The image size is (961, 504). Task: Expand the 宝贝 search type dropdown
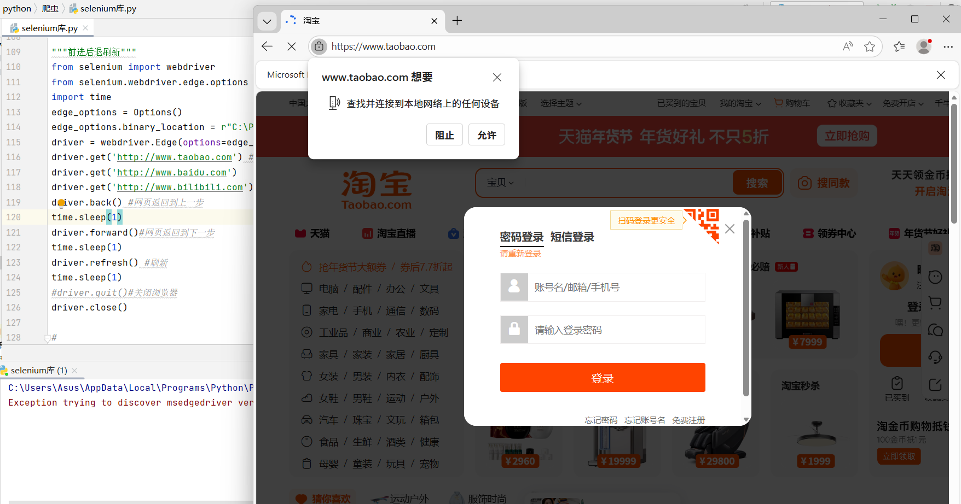point(500,183)
